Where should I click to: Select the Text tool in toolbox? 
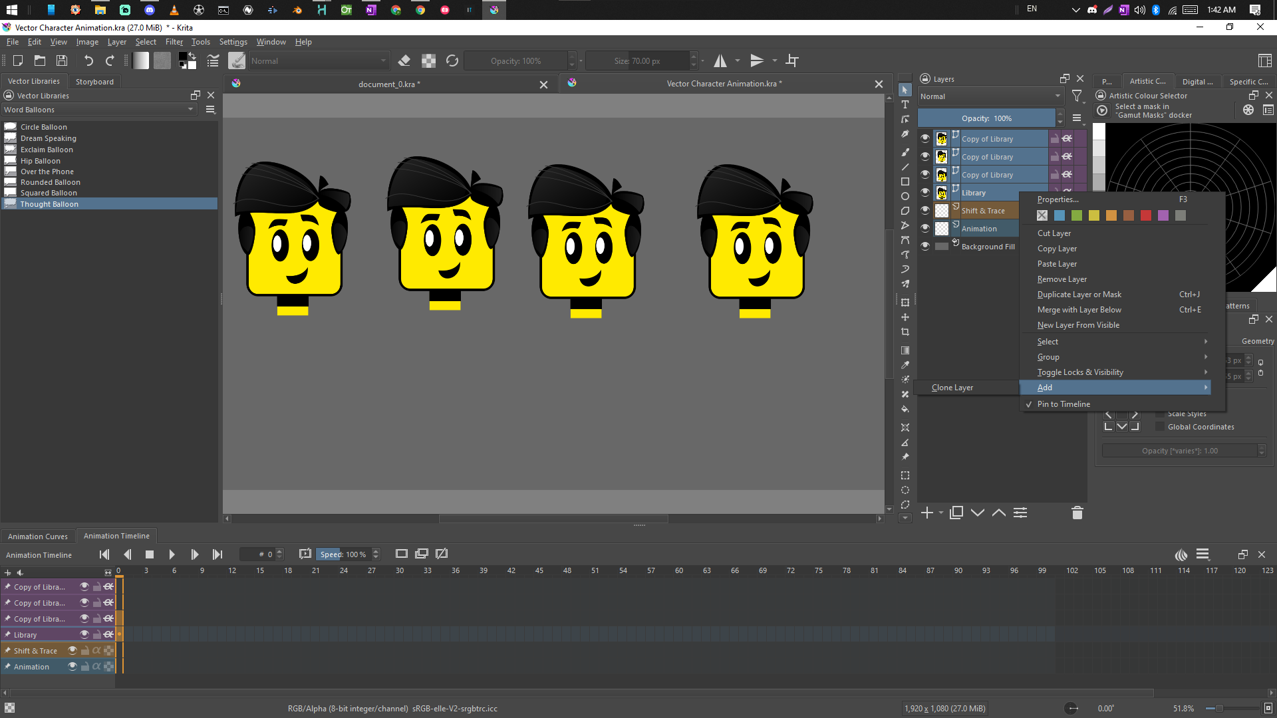point(905,104)
